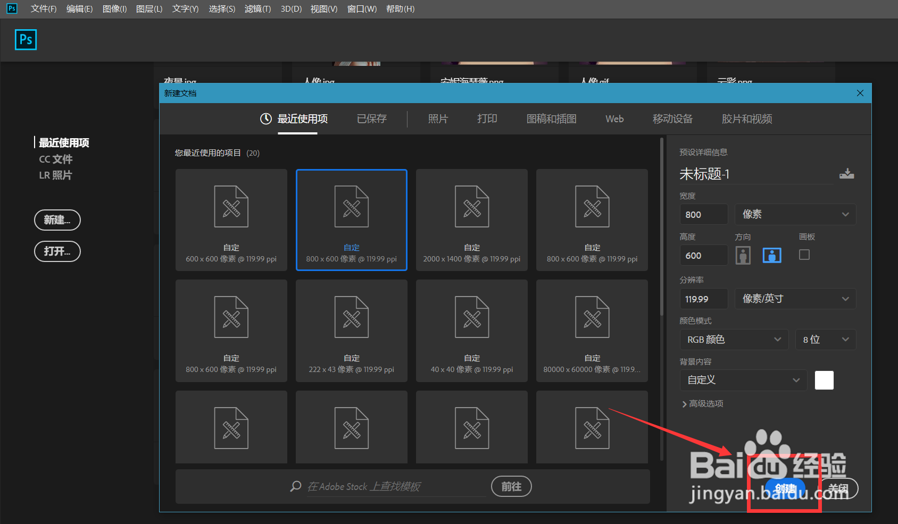Switch to the 移动设备 tab

coord(672,119)
